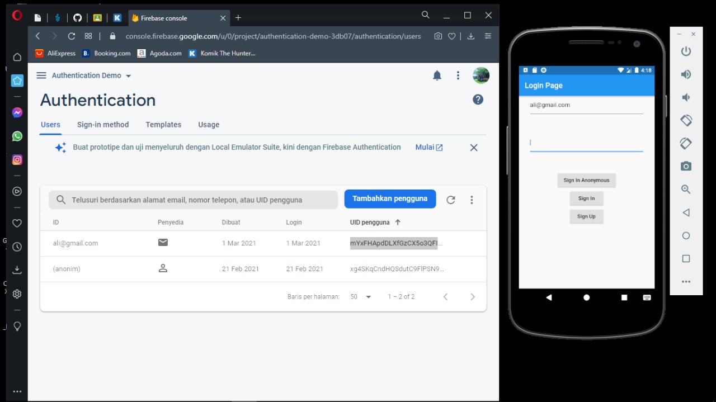
Task: Open AliExpress bookmark
Action: point(55,53)
